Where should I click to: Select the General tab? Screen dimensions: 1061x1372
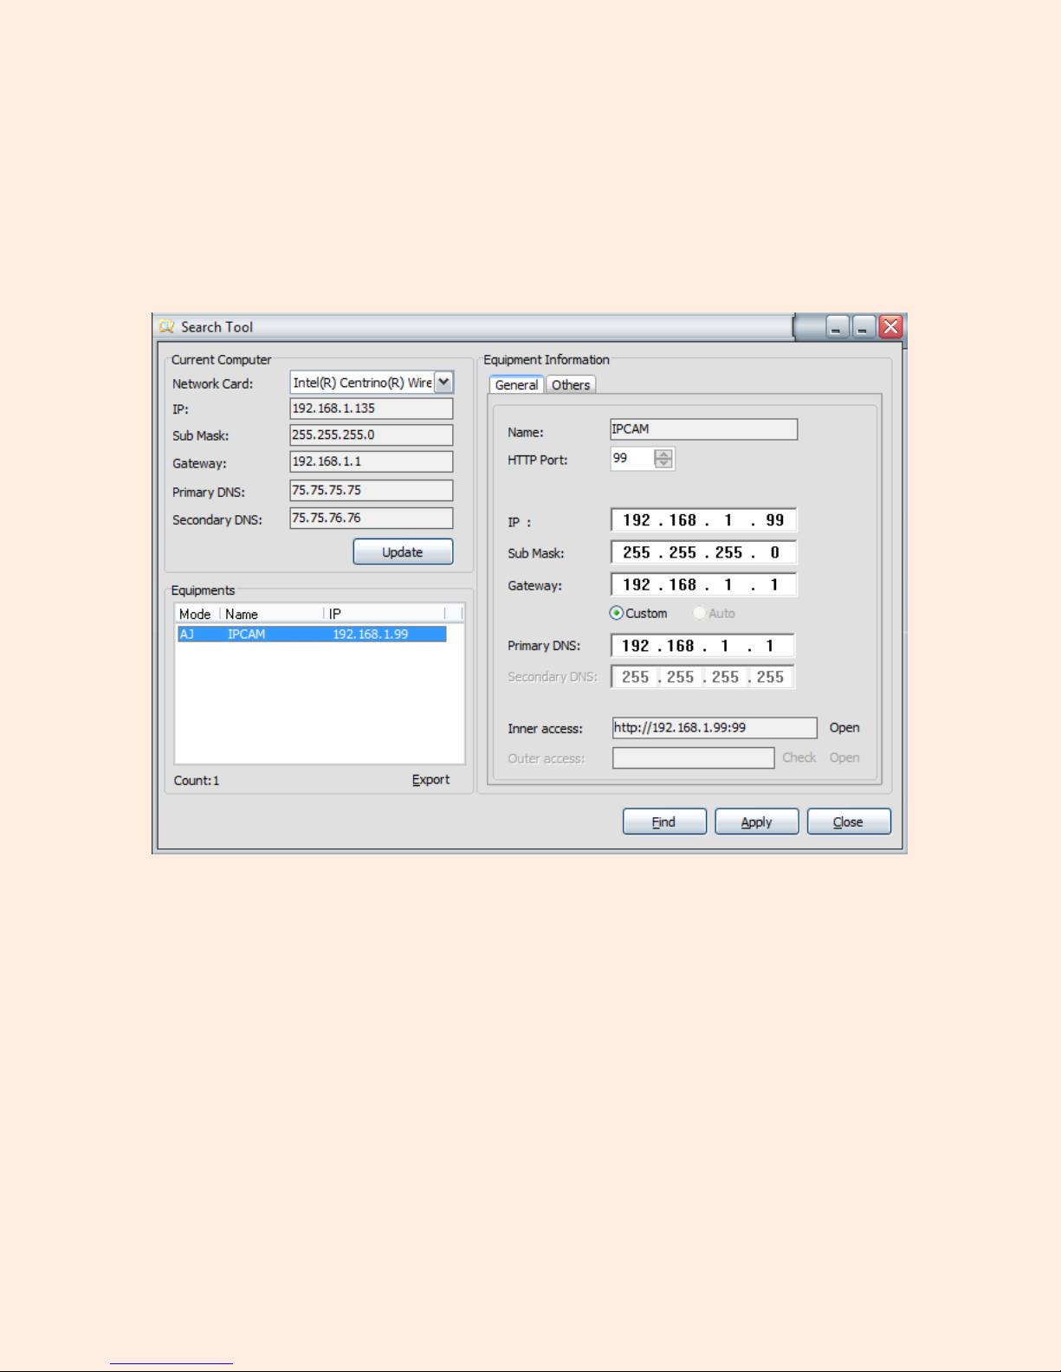(516, 385)
